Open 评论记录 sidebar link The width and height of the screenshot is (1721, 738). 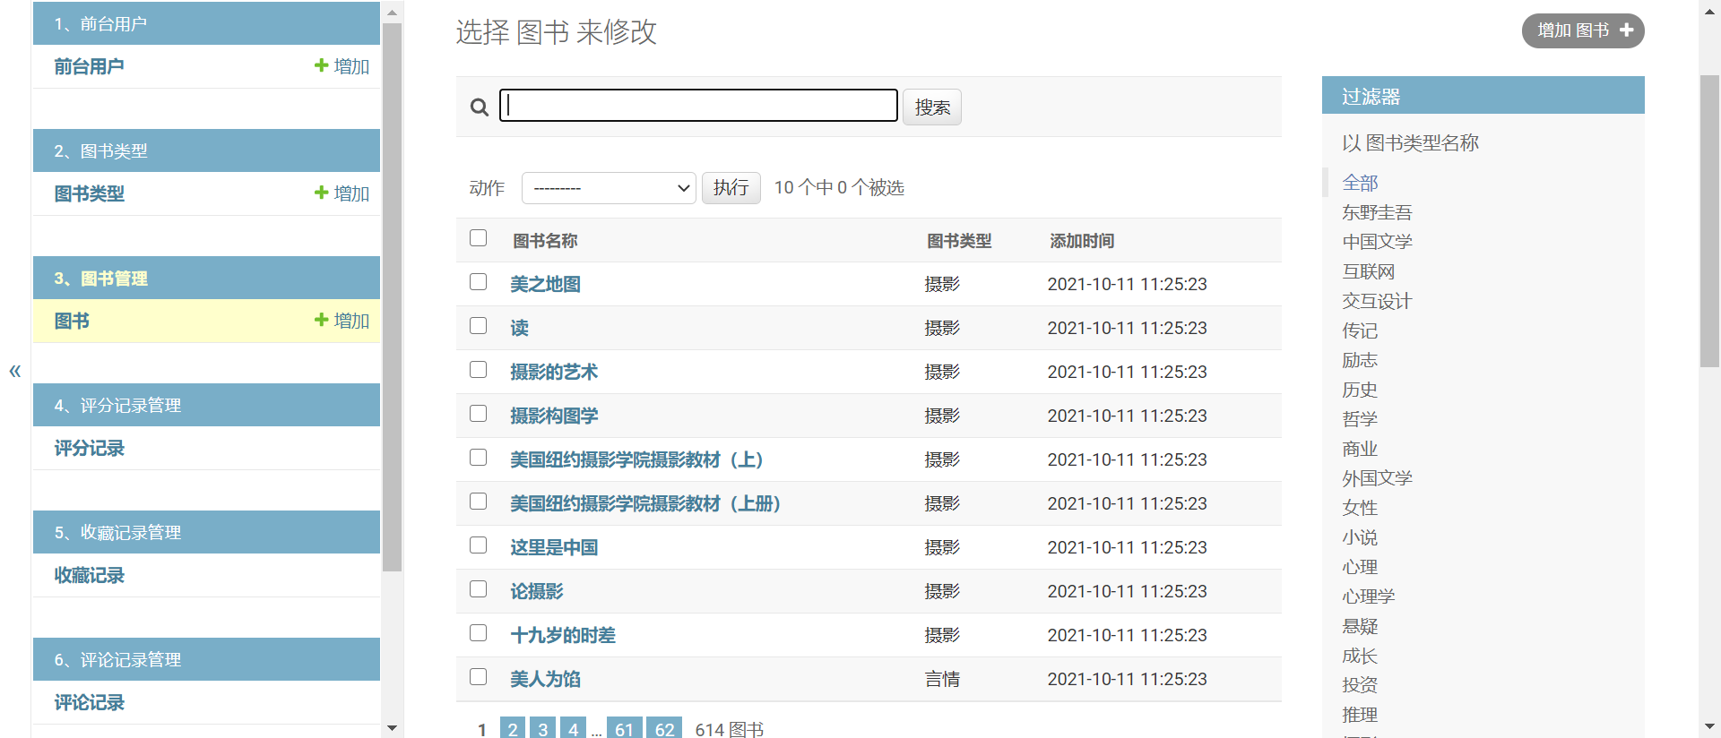click(x=89, y=702)
